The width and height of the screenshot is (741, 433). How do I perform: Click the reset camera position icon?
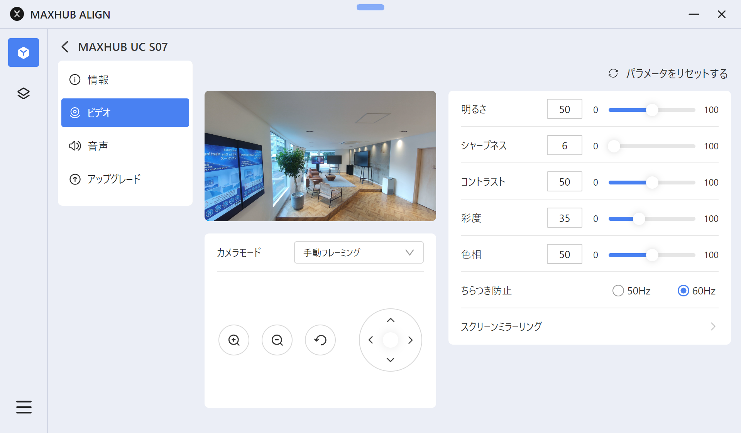[x=320, y=340]
